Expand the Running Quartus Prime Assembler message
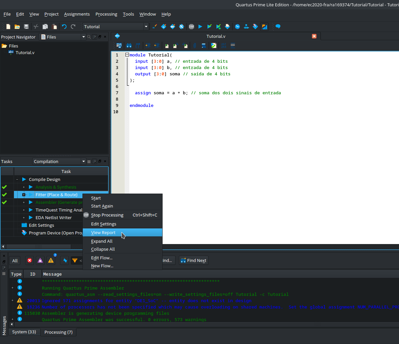 pos(13,288)
